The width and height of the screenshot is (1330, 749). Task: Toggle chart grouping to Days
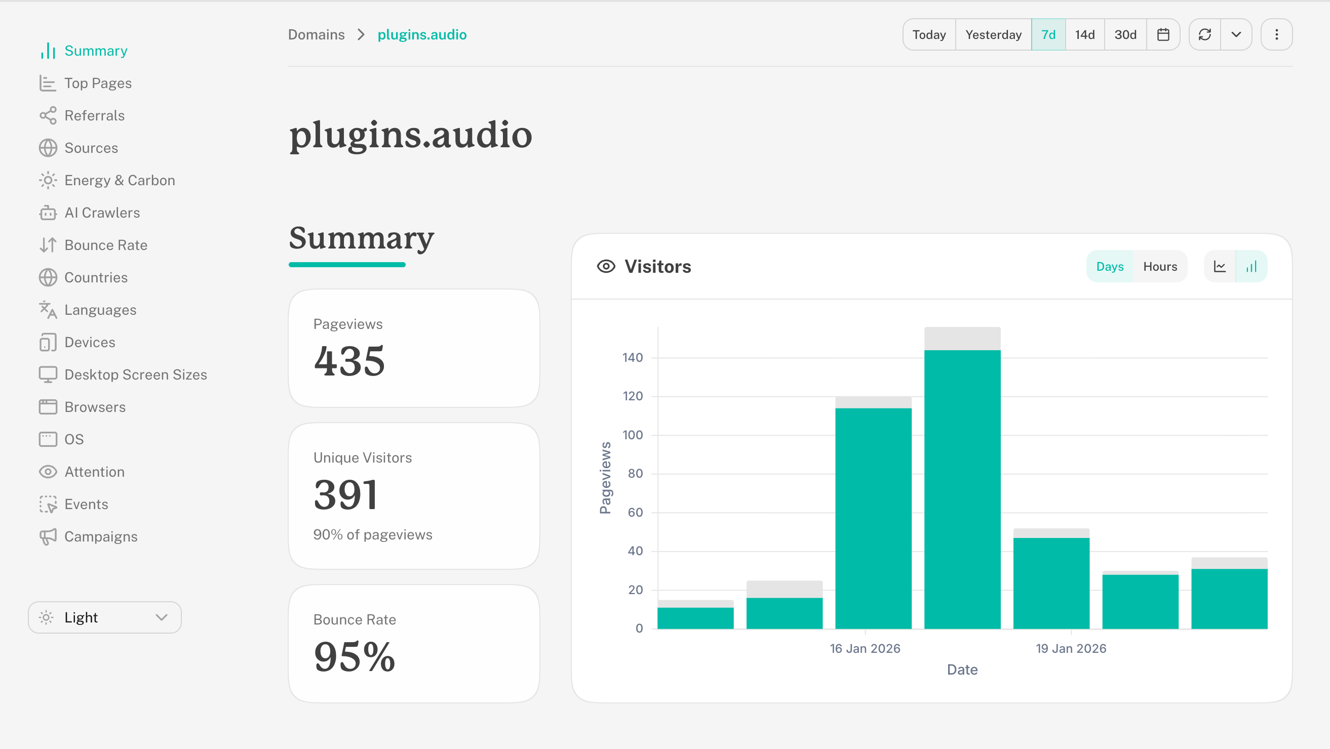pos(1110,266)
